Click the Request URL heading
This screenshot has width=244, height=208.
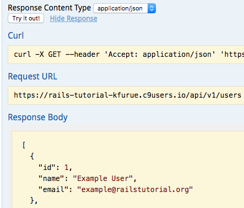(32, 76)
